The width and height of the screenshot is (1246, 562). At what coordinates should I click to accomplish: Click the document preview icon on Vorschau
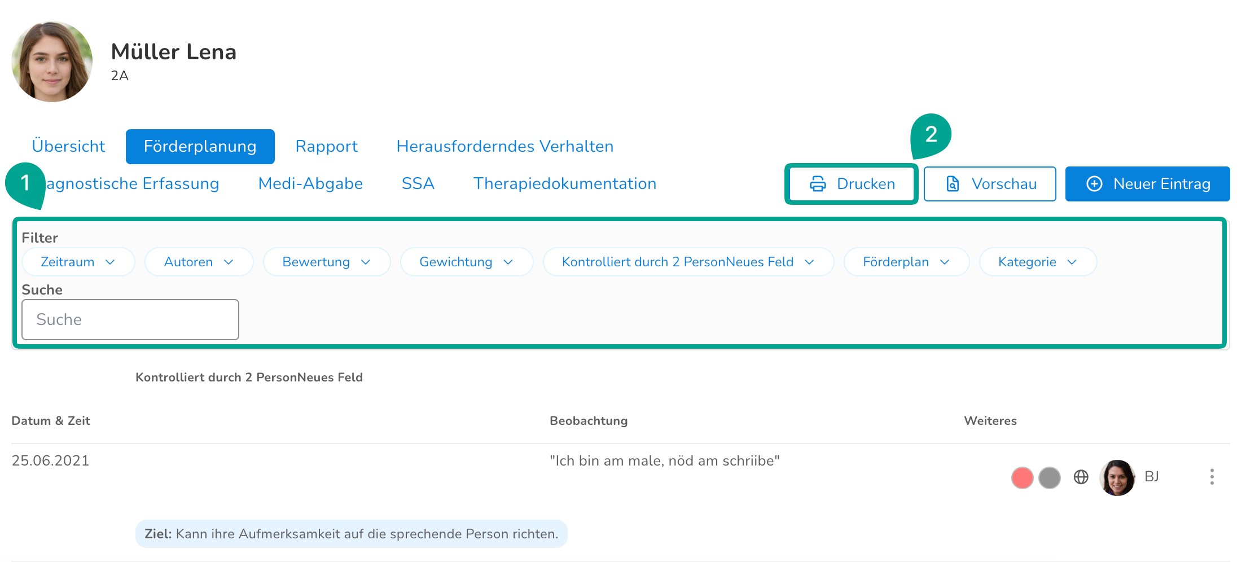point(953,184)
